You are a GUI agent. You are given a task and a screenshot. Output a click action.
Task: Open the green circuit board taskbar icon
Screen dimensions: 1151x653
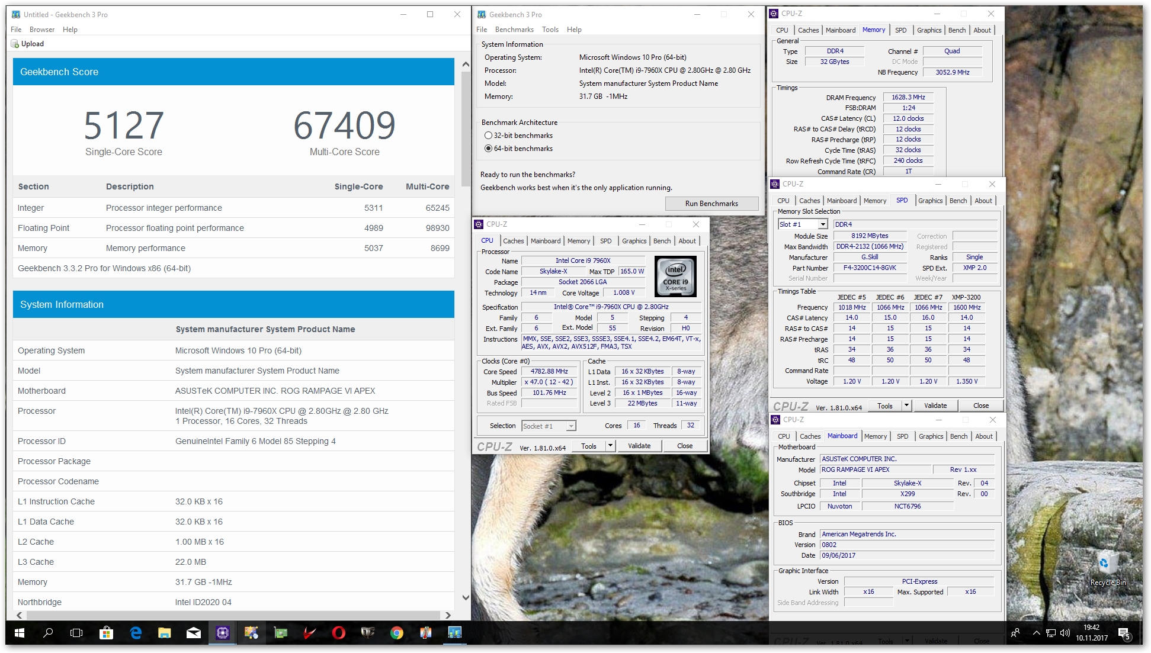pos(280,633)
